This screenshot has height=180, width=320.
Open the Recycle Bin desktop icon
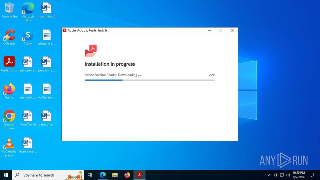tap(9, 10)
